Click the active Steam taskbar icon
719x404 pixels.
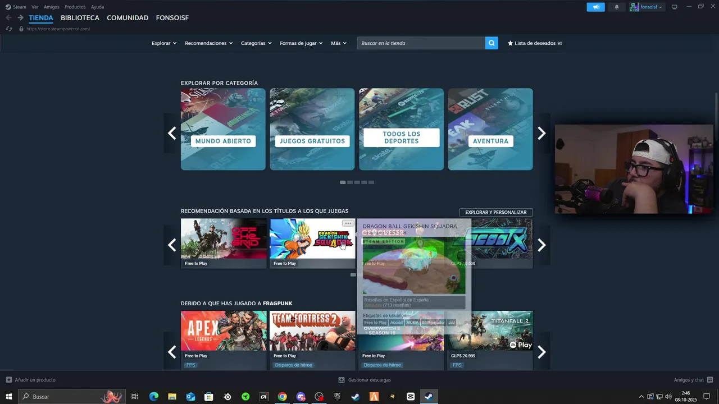pos(429,397)
